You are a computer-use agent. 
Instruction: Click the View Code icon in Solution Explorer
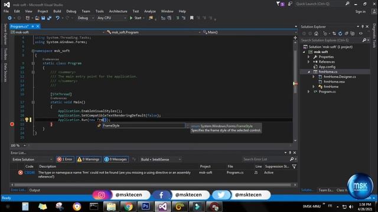pos(361,34)
